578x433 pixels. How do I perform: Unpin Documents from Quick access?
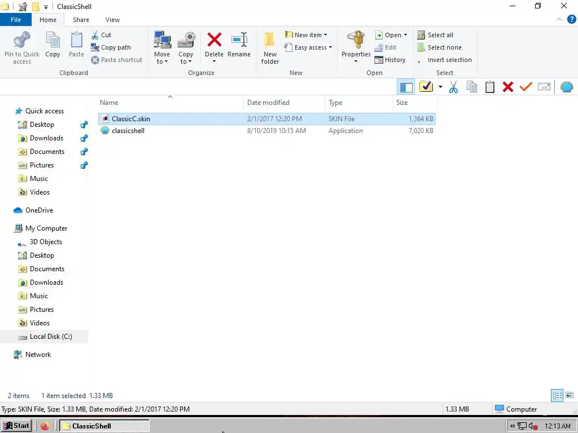pos(84,152)
